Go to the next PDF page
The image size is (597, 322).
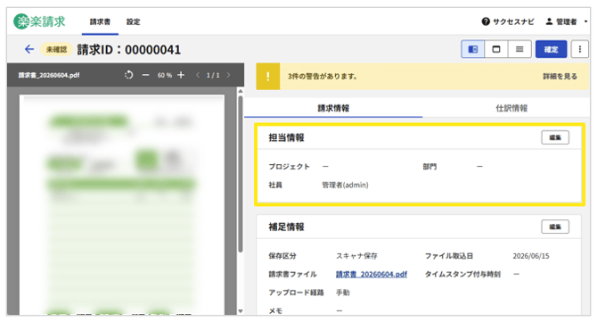point(228,75)
